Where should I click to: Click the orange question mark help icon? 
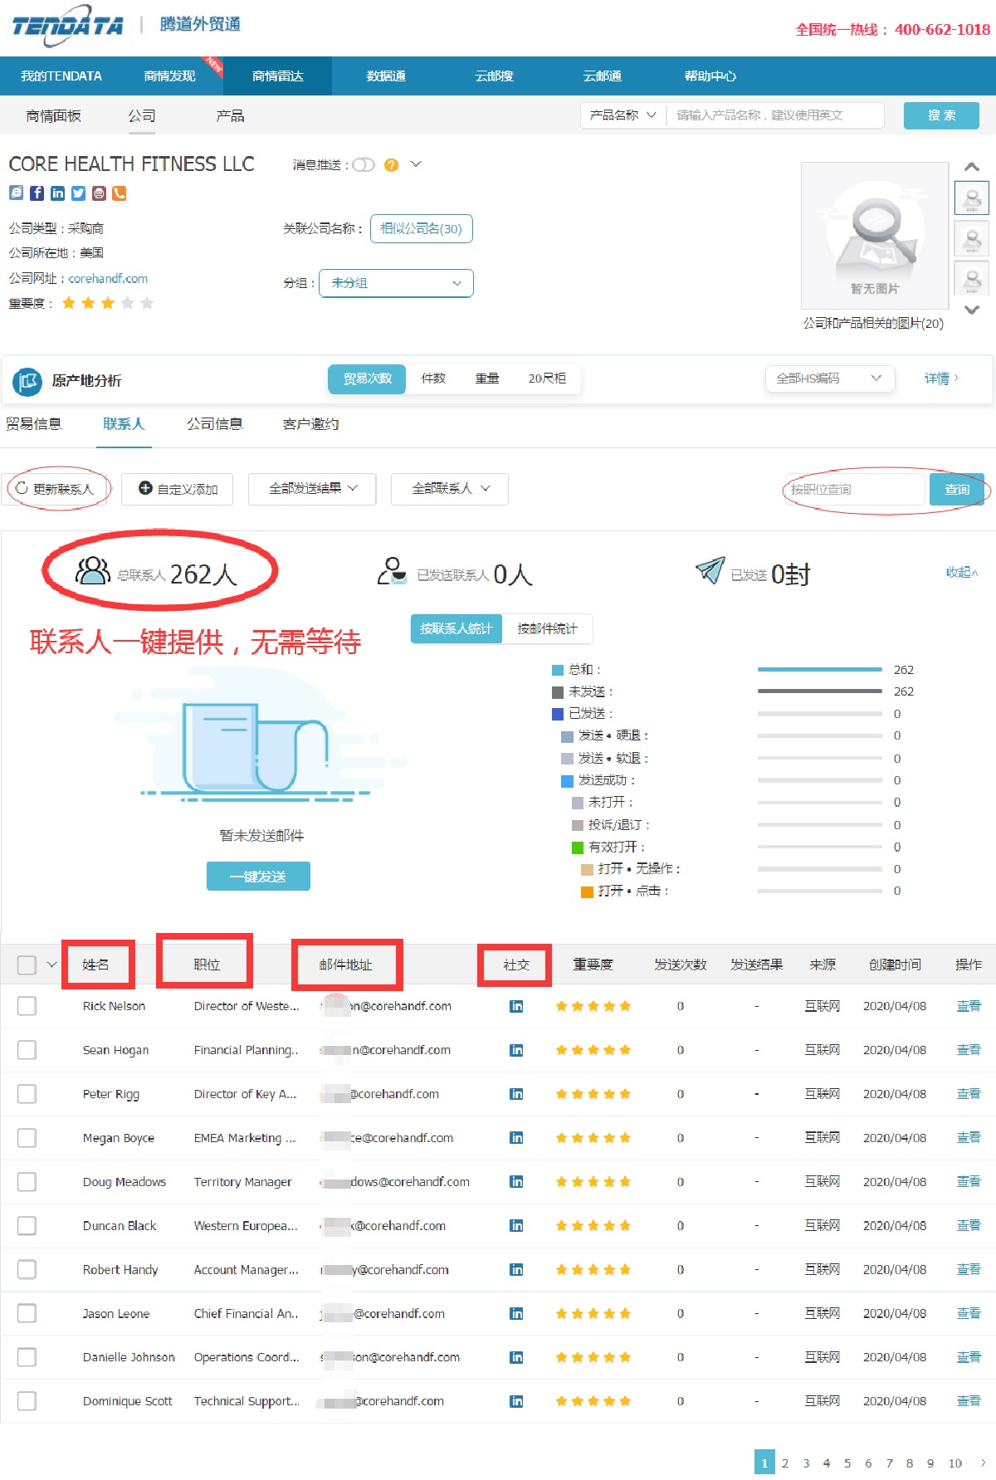(x=391, y=165)
